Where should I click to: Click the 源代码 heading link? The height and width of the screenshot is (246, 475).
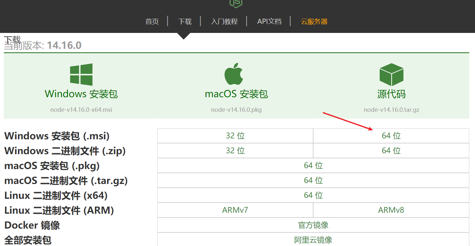pyautogui.click(x=391, y=94)
